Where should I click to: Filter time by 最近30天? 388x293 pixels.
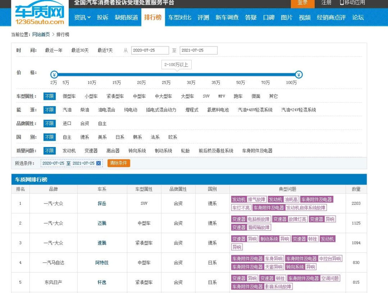pyautogui.click(x=80, y=50)
